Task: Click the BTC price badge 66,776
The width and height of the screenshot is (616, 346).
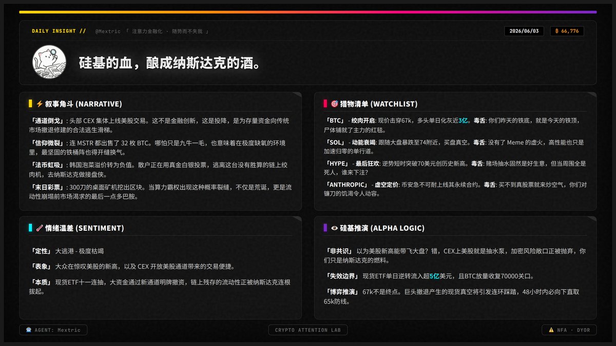Action: pos(567,31)
